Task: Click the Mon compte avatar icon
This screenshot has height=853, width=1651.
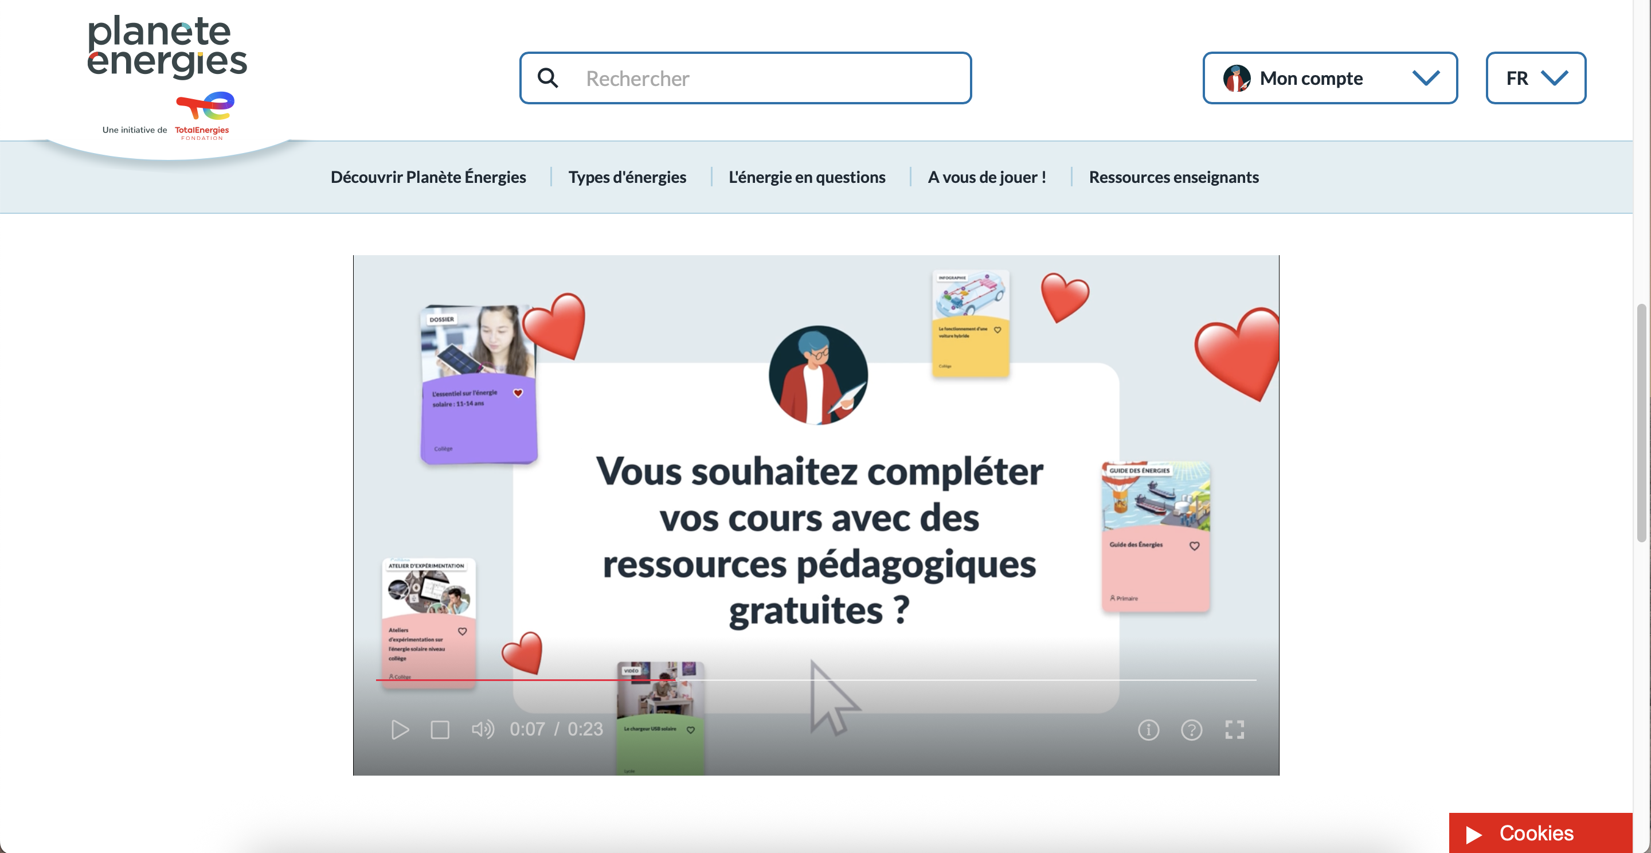Action: tap(1237, 78)
